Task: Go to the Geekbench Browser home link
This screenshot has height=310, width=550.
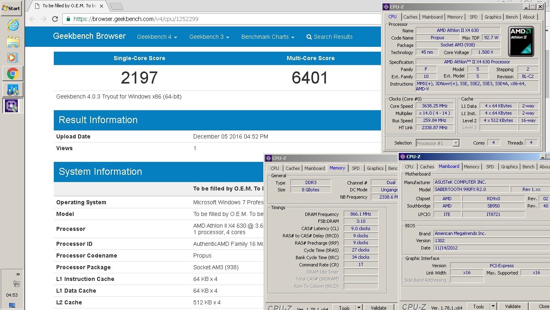Action: pyautogui.click(x=89, y=36)
